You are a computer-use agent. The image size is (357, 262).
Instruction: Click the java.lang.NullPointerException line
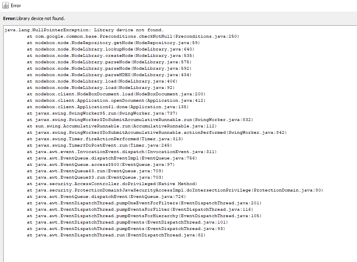pos(84,30)
